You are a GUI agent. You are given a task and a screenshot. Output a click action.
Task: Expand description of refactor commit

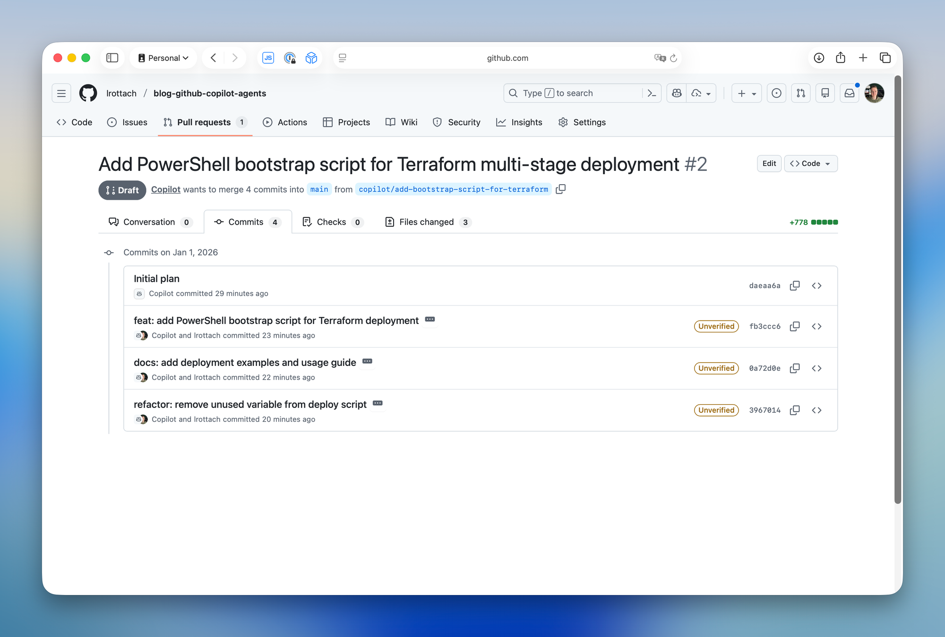coord(378,403)
